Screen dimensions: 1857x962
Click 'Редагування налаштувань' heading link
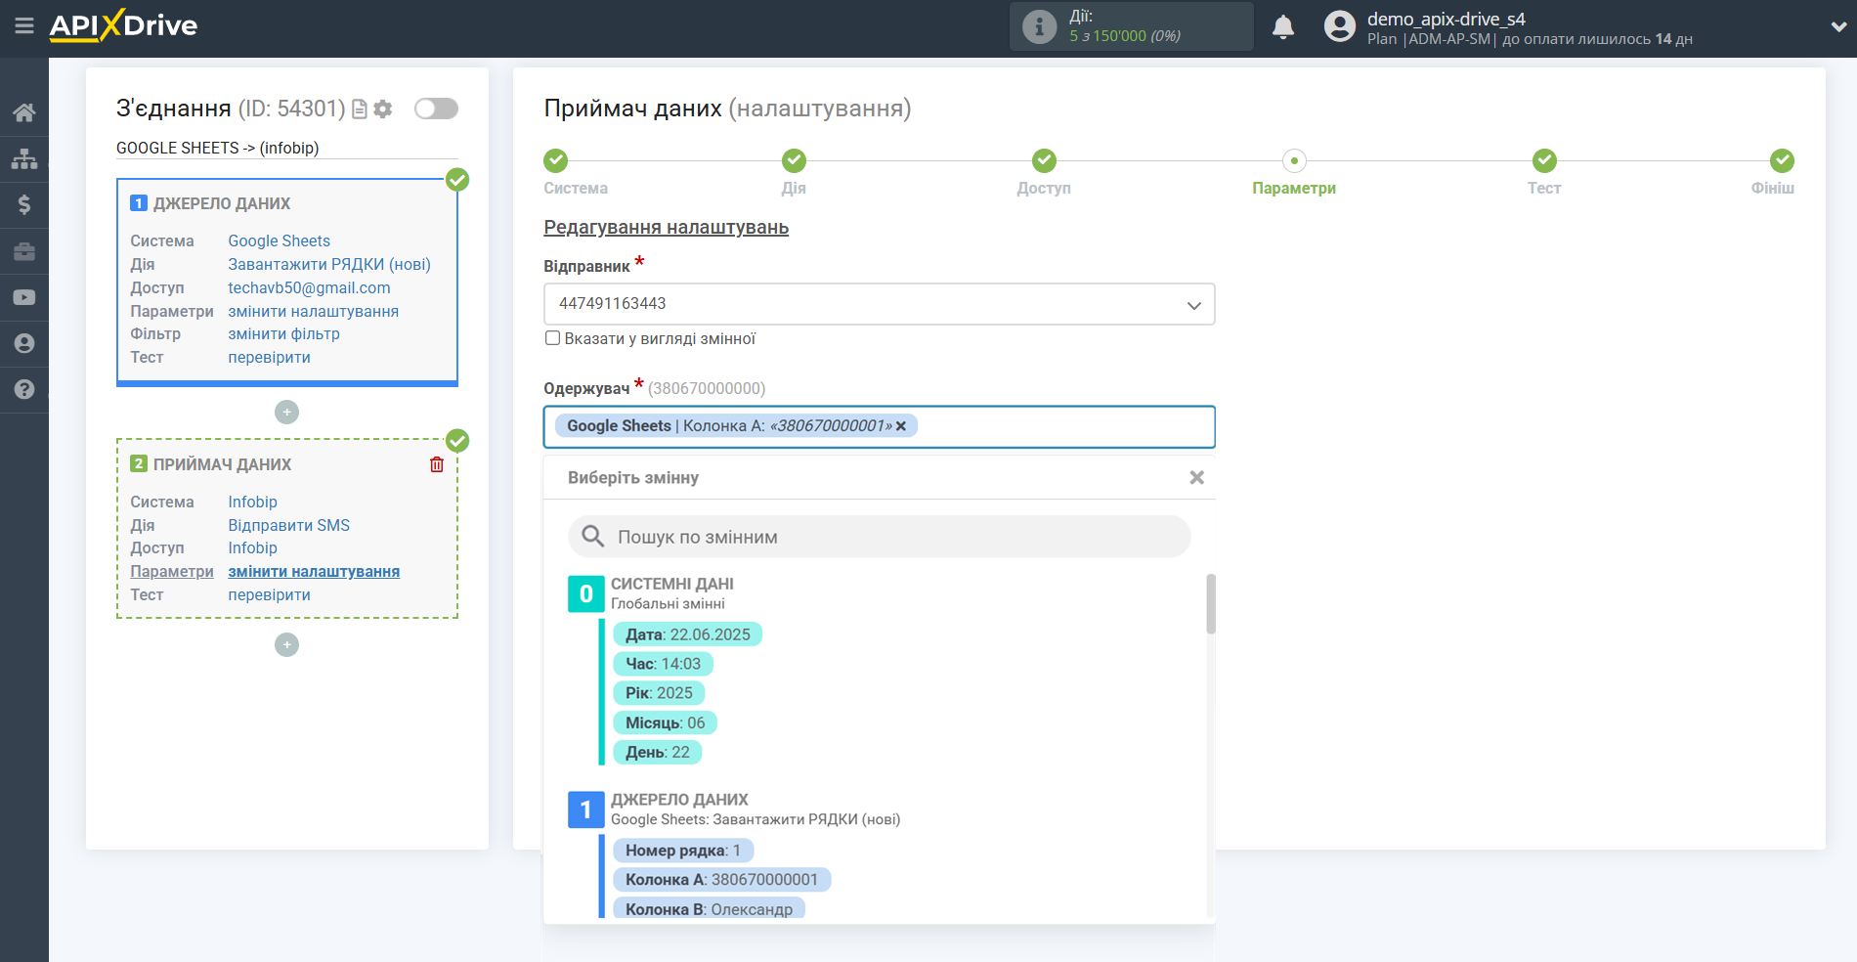(x=666, y=227)
